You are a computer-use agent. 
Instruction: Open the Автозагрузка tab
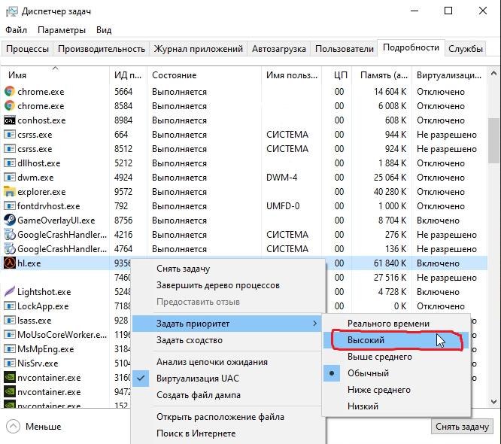click(x=278, y=49)
